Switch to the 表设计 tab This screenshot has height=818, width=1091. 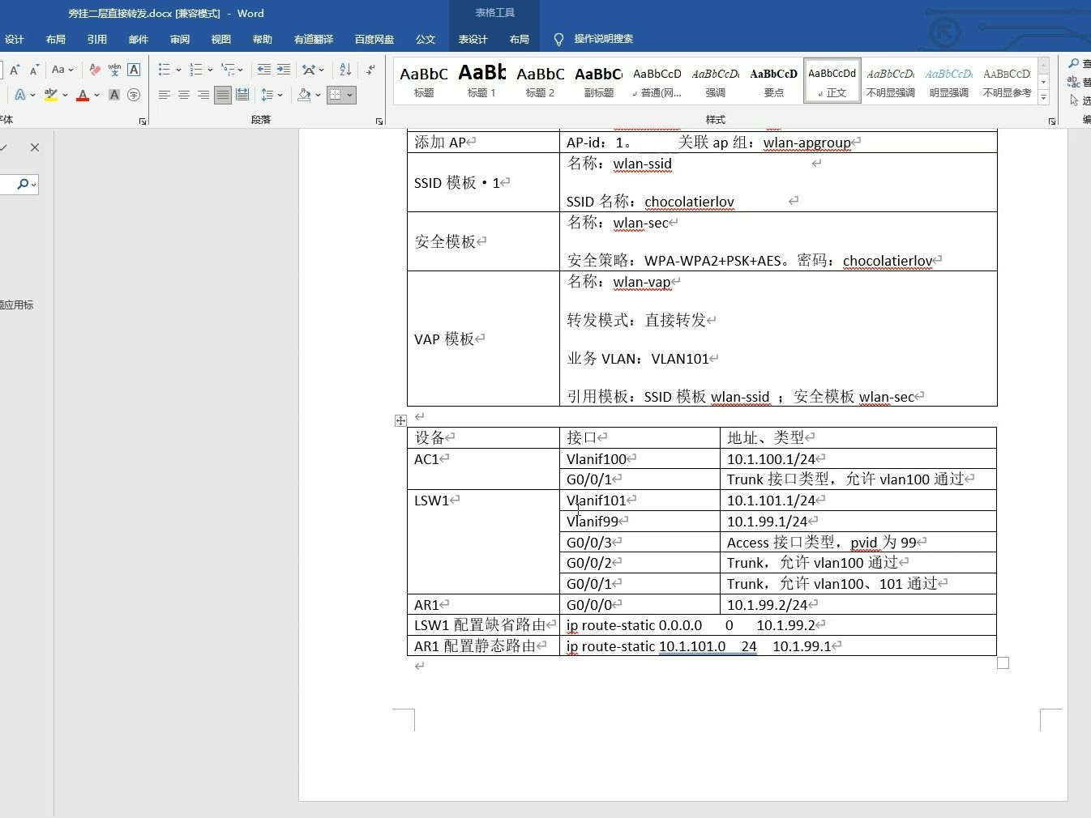(473, 38)
